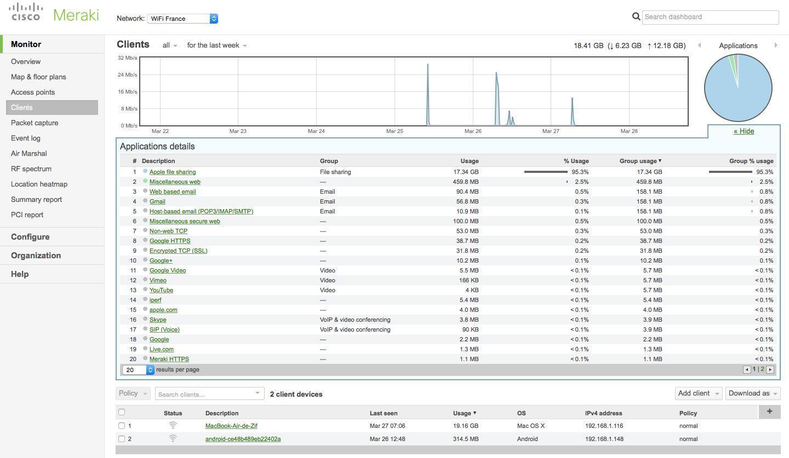
Task: Go to previous page of application results
Action: click(x=747, y=370)
